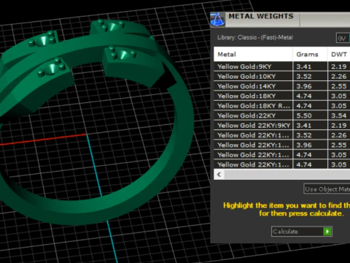Select Yellow Gold:10KY row
Viewport: 350px width, 263px height.
click(x=282, y=77)
